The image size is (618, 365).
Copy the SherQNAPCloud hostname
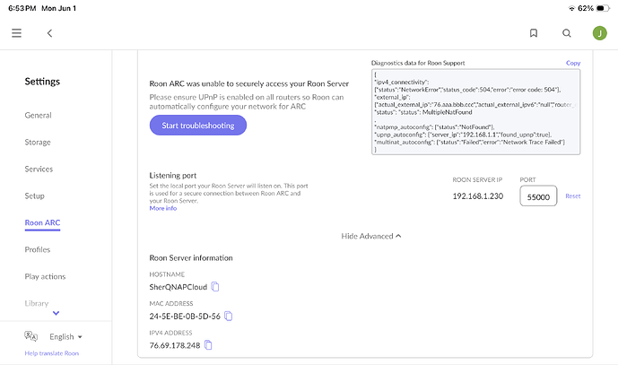point(215,287)
